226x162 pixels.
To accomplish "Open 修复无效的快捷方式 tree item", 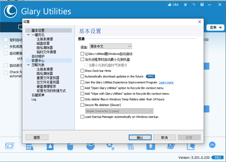I will (51, 91).
